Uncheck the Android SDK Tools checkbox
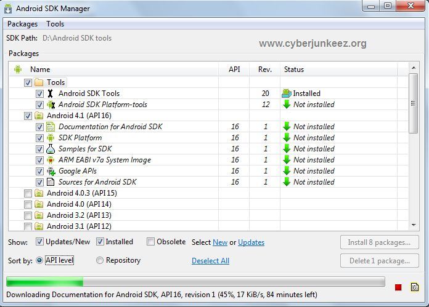The height and width of the screenshot is (307, 429). point(39,94)
